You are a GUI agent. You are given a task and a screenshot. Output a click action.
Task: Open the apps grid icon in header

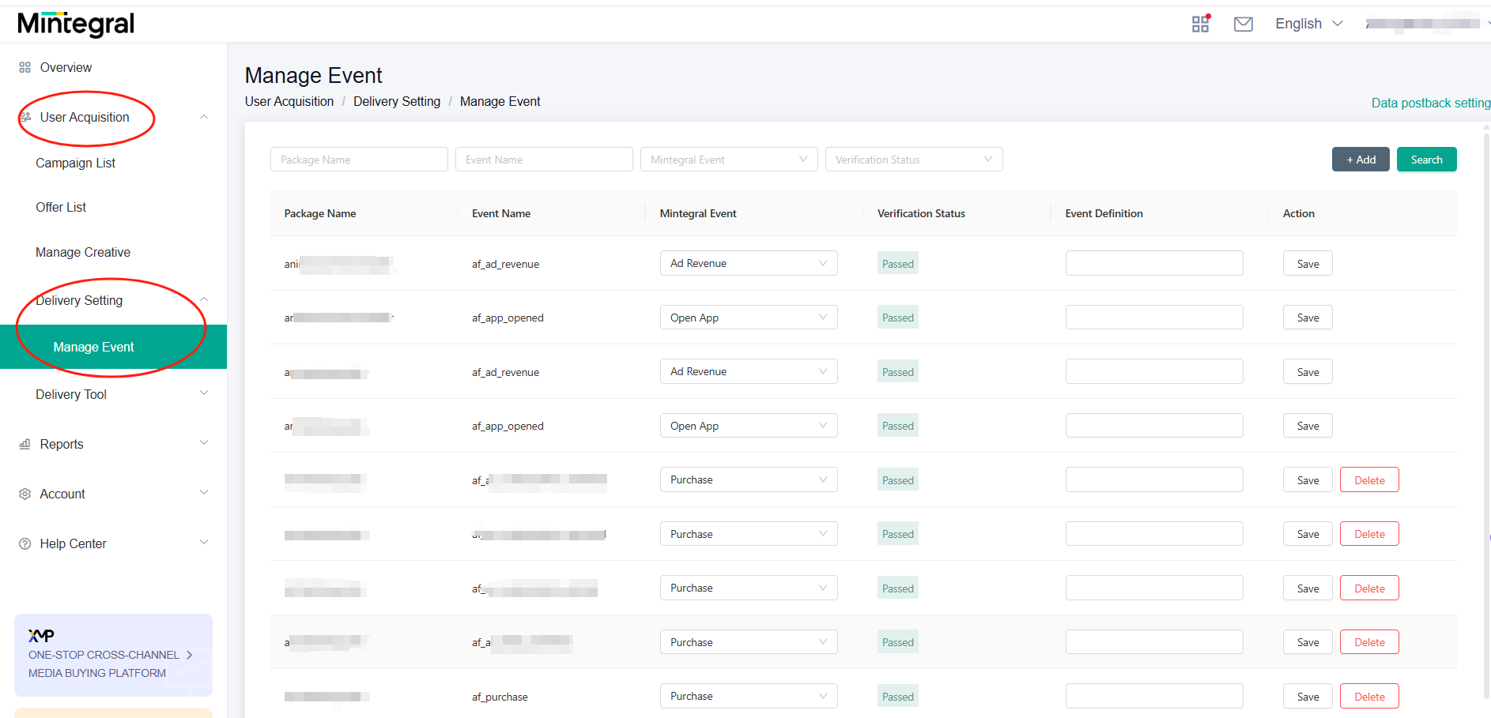pos(1200,24)
